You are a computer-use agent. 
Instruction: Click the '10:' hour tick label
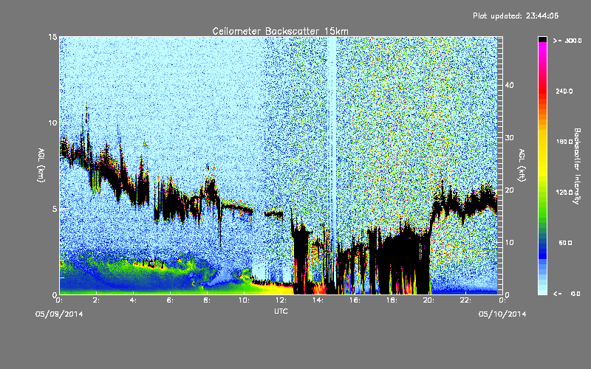click(245, 300)
